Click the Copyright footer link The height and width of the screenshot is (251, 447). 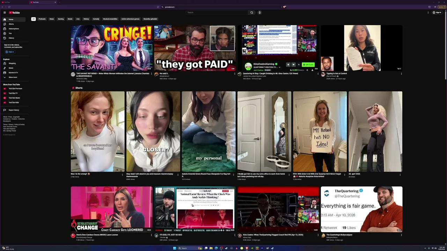point(16,117)
